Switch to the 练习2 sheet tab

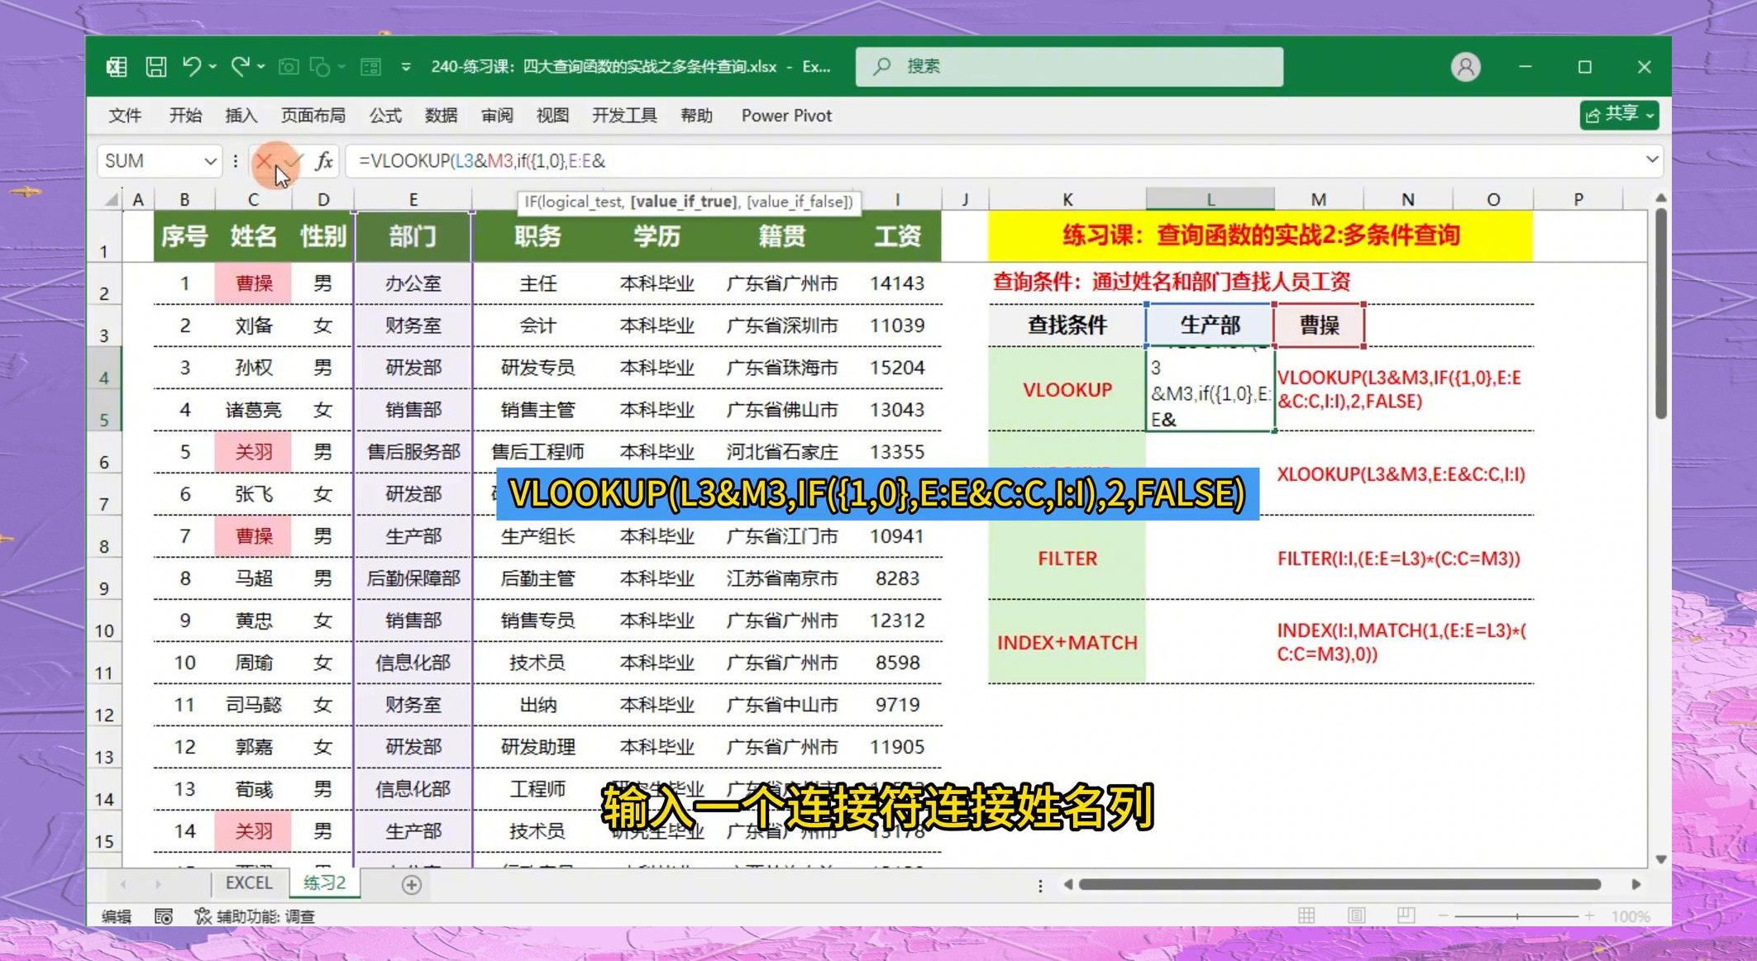click(324, 883)
